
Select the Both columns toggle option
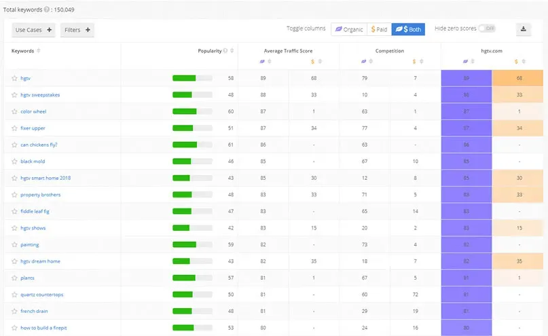408,29
